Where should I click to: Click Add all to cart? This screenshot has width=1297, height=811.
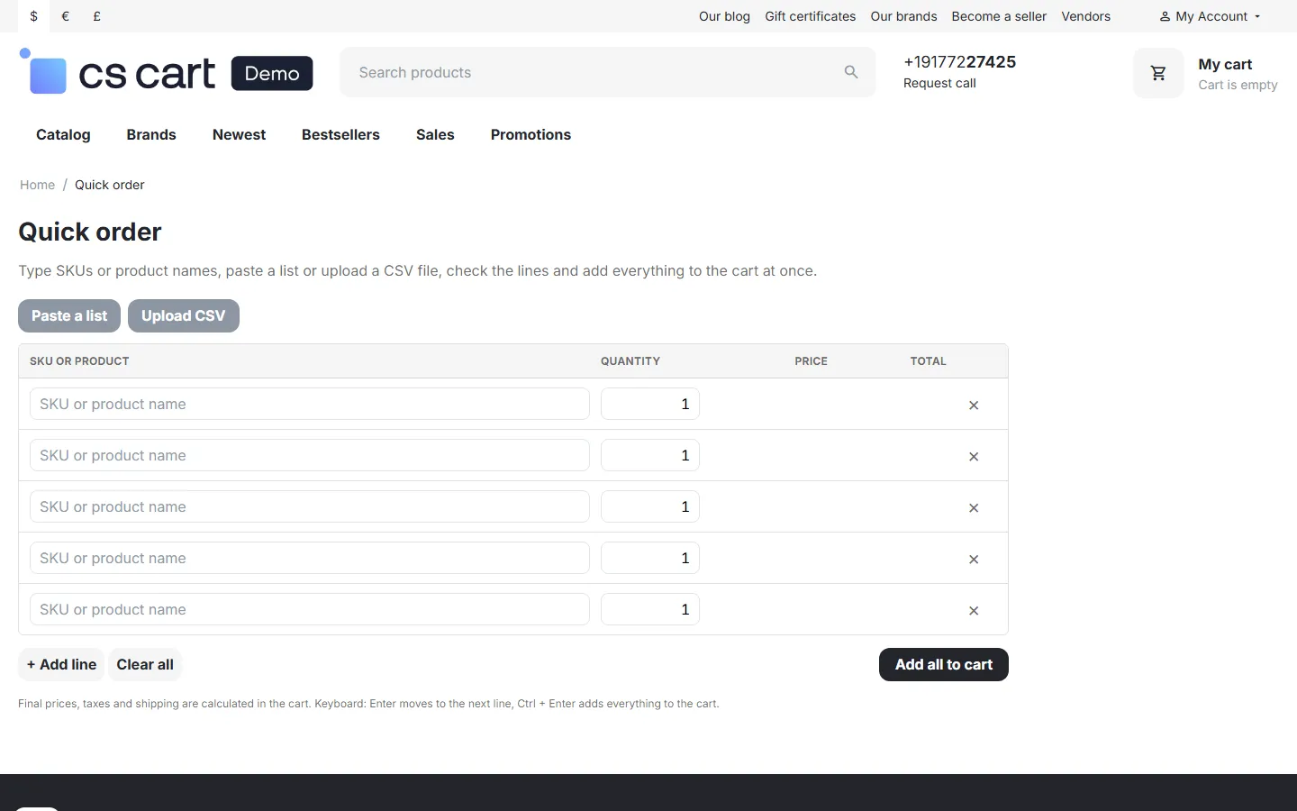(x=944, y=664)
